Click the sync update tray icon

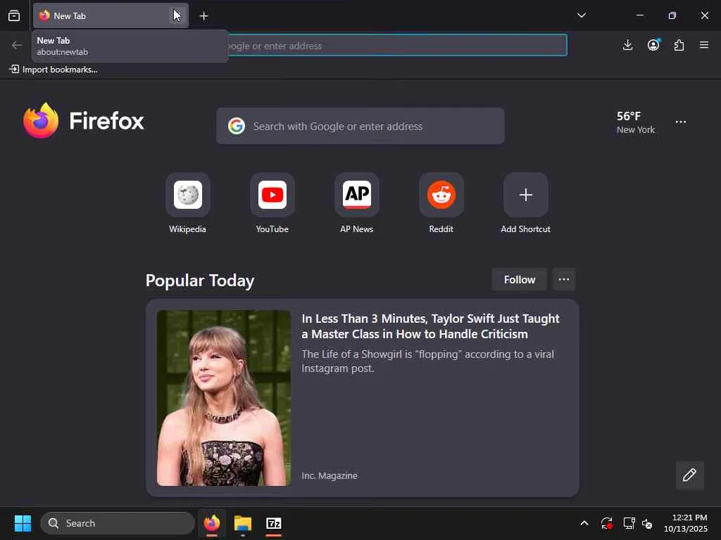point(606,523)
